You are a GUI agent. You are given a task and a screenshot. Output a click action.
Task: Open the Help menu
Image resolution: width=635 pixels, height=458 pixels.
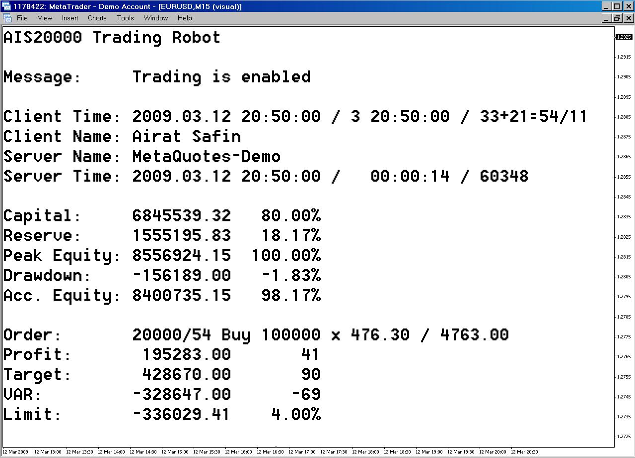point(185,18)
